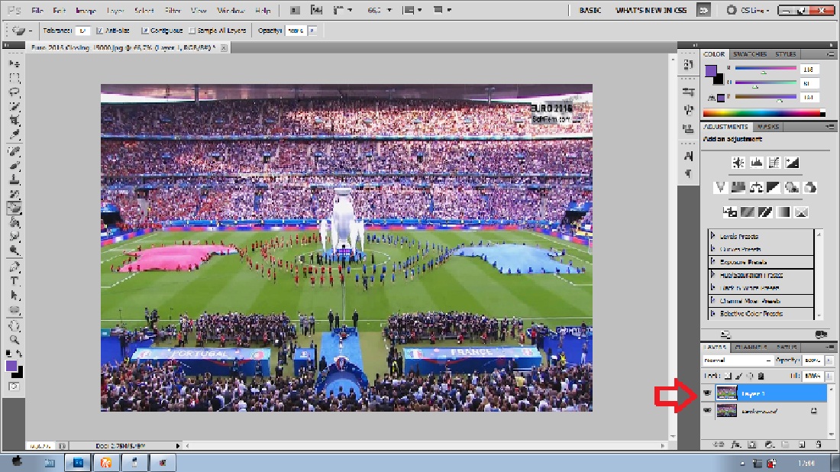Select the Lasso tool
This screenshot has height=472, width=840.
tap(15, 92)
